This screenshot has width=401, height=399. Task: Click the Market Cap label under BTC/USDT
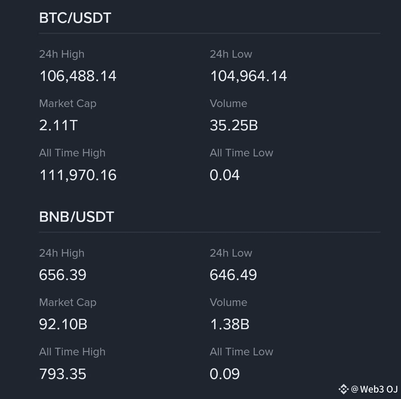[68, 104]
